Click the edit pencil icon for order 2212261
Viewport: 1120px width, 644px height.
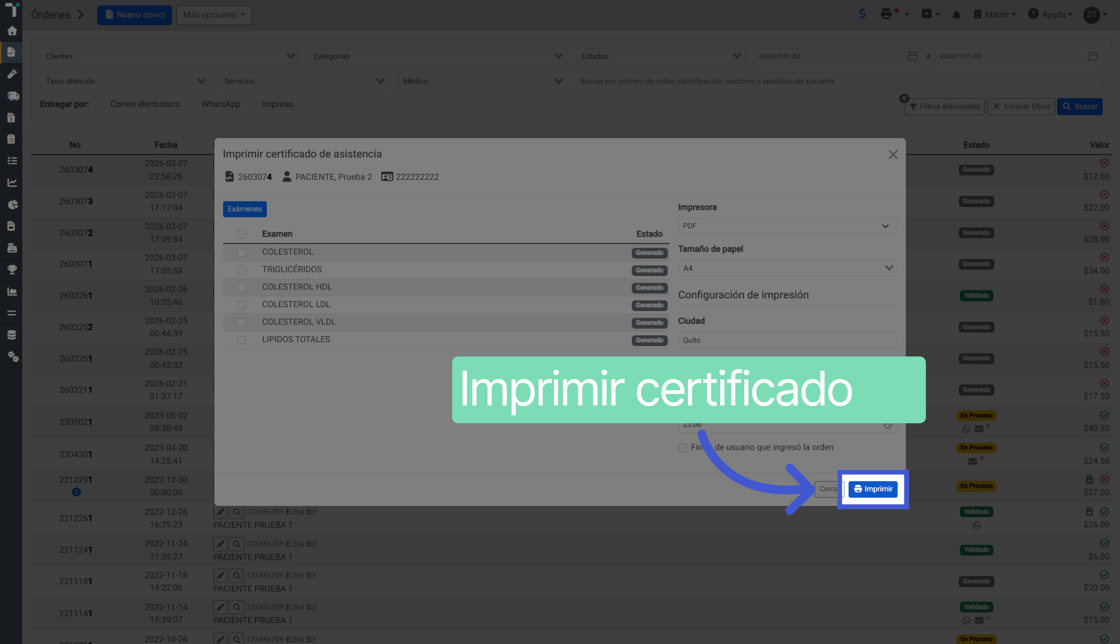[220, 512]
